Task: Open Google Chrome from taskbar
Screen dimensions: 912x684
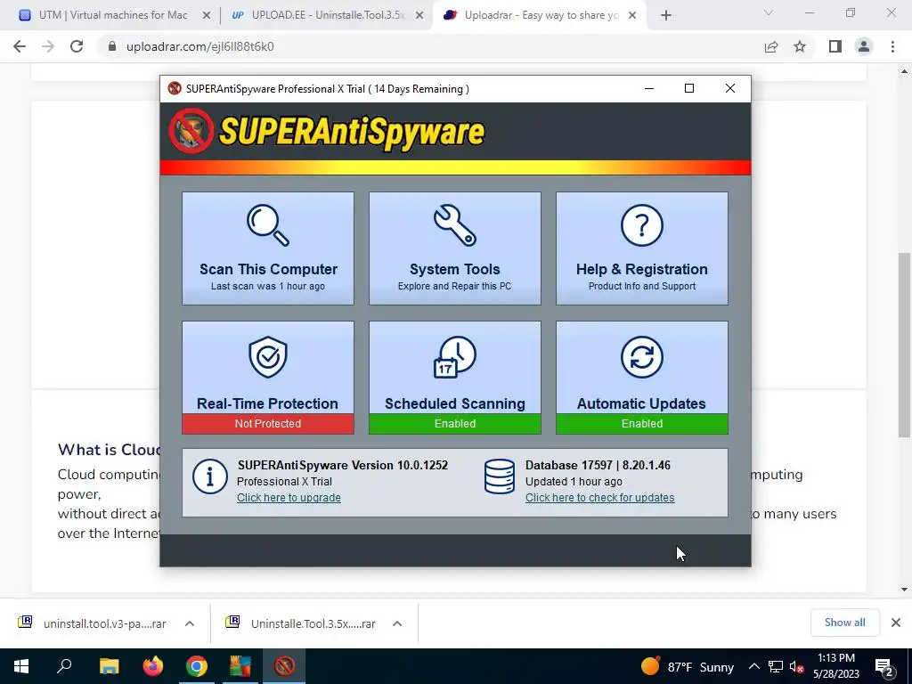Action: coord(197,666)
